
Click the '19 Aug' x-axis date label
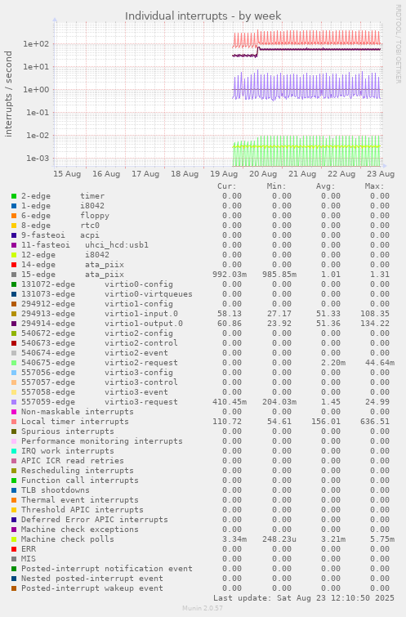(224, 174)
